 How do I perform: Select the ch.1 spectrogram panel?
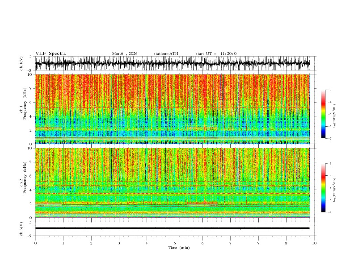pos(172,109)
